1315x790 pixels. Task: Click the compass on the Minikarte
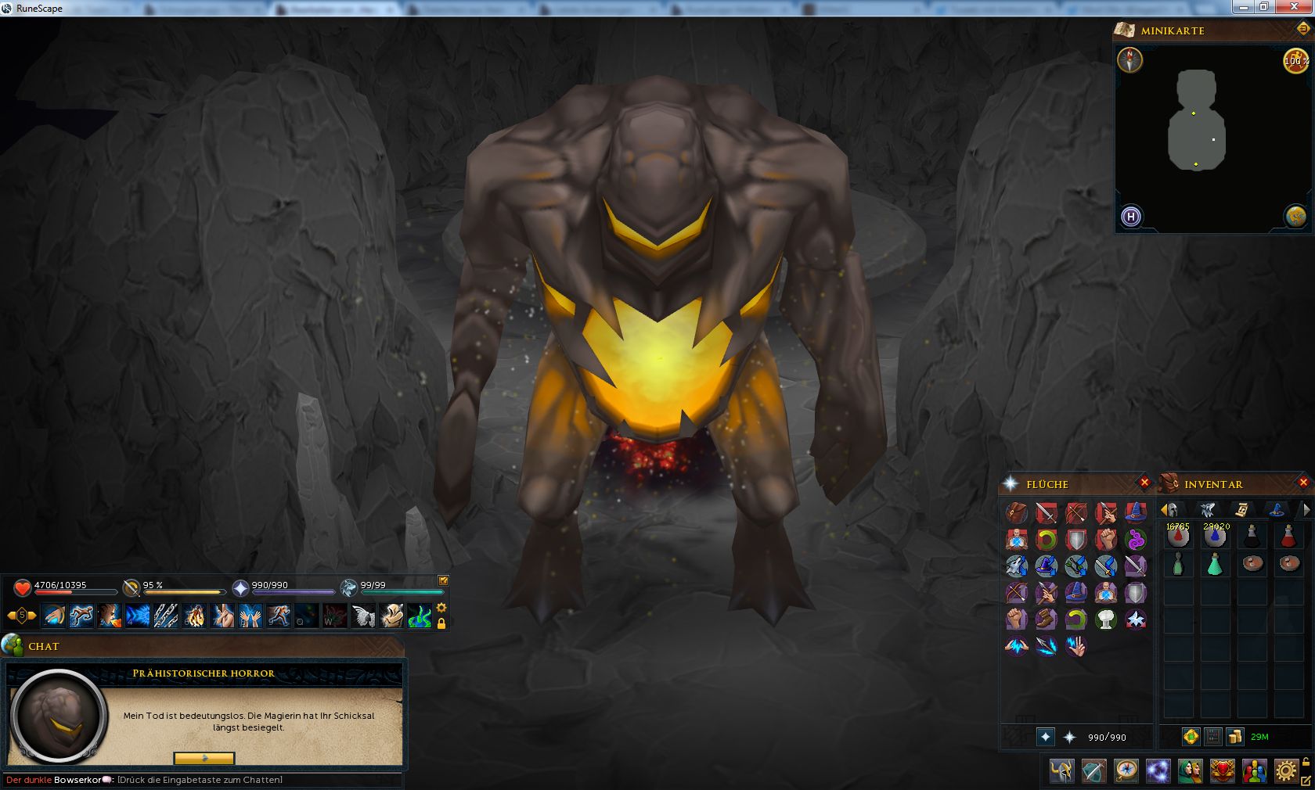pyautogui.click(x=1129, y=60)
